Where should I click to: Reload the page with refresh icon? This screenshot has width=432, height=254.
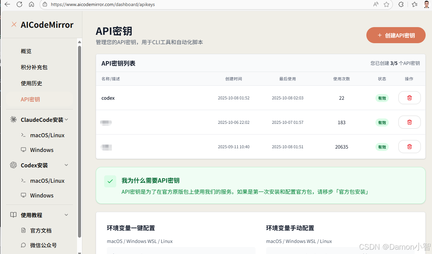pyautogui.click(x=19, y=4)
